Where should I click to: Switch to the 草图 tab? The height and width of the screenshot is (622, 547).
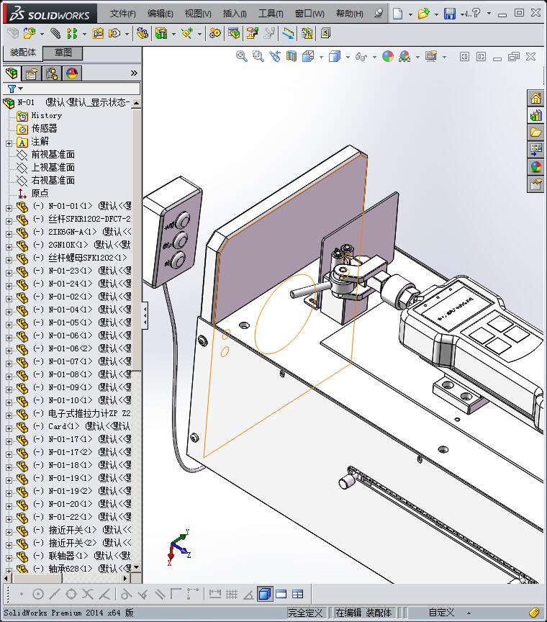pos(63,53)
